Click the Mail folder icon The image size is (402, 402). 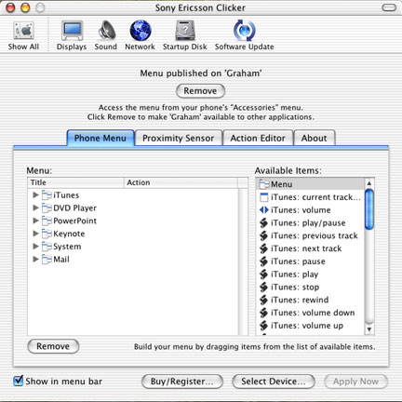pos(47,260)
